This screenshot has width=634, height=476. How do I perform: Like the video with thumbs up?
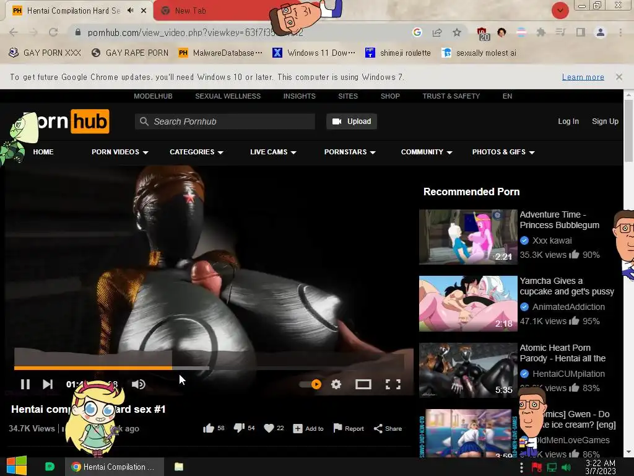point(209,428)
